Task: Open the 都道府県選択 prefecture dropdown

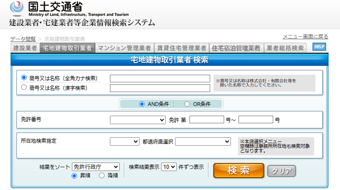Action: pos(203,141)
